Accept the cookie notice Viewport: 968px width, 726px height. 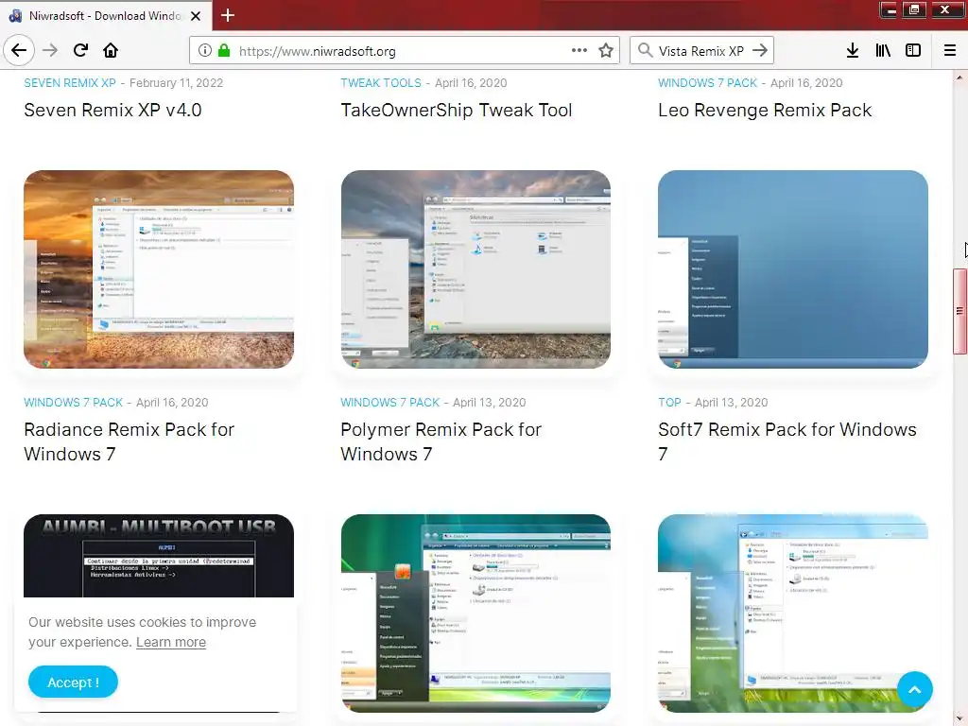[73, 683]
